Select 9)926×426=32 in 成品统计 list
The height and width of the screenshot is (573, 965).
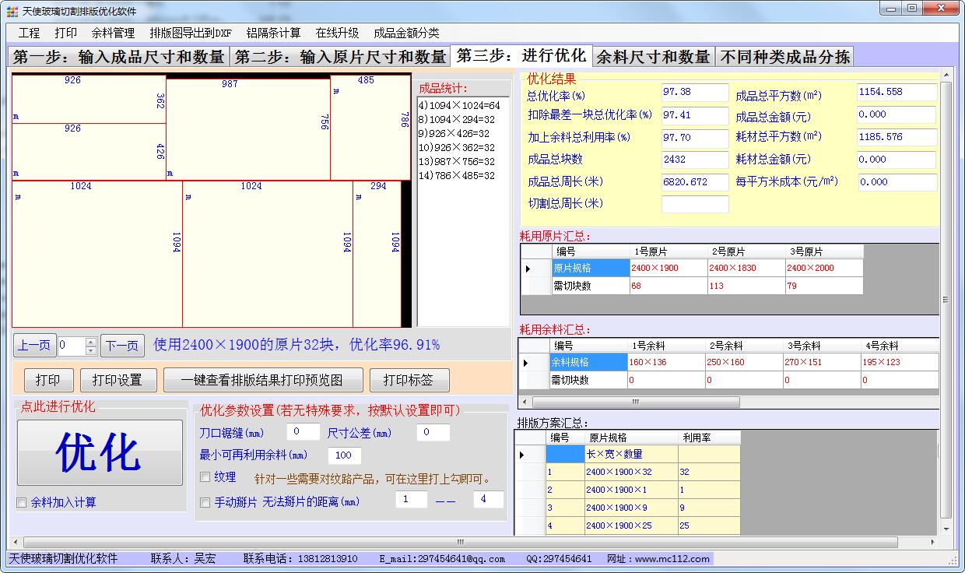[454, 134]
